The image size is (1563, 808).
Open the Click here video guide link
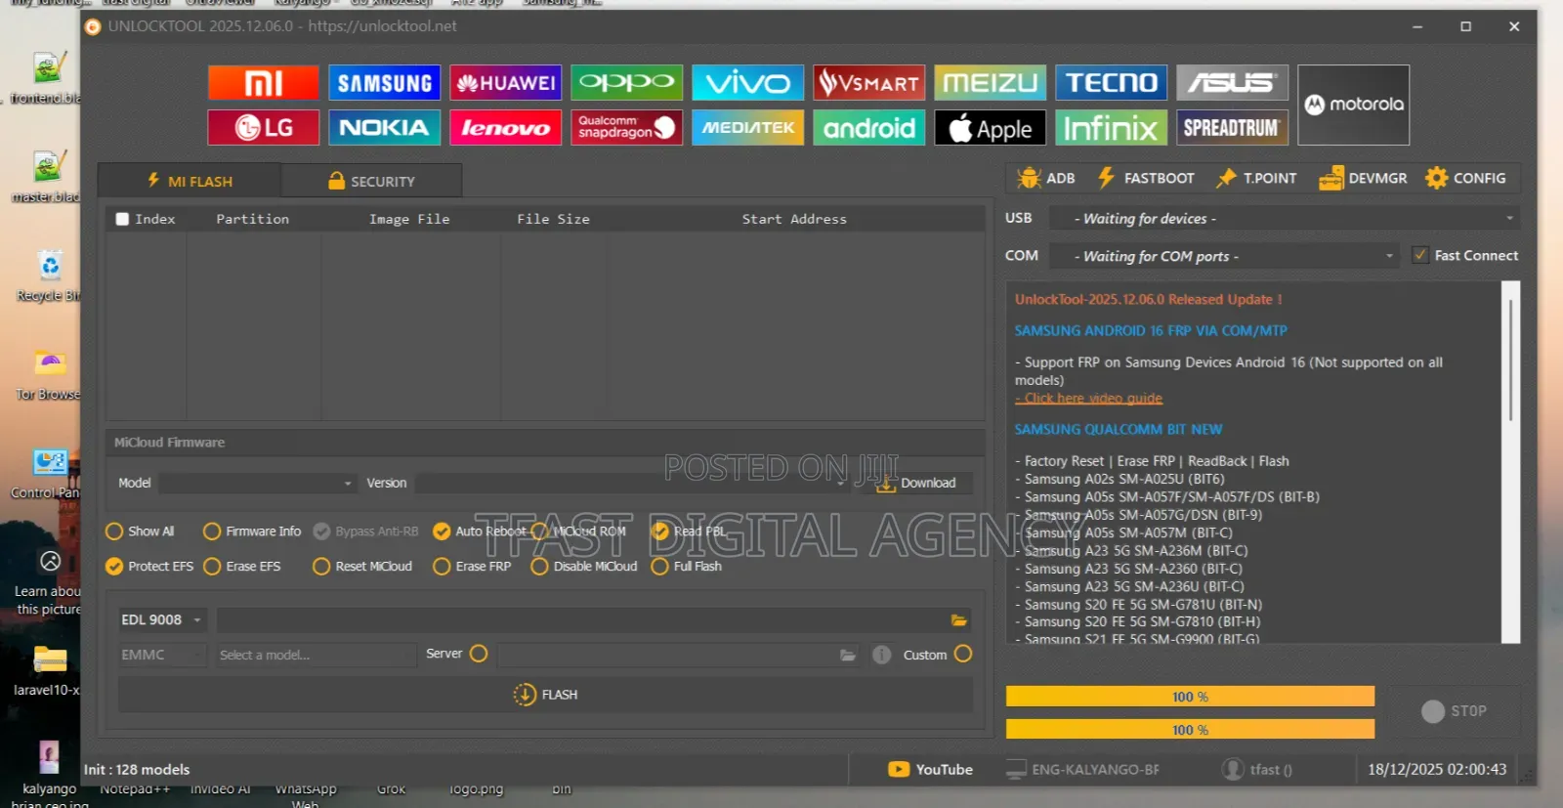point(1088,398)
